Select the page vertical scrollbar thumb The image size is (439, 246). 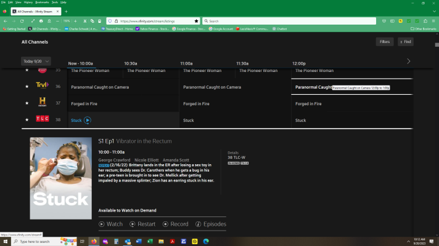tap(437, 45)
